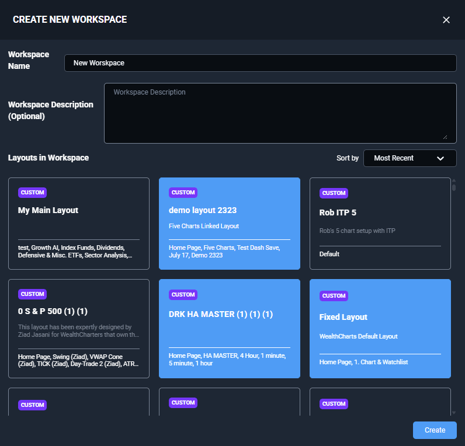Click the CUSTOM badge on Rob ITP 5
This screenshot has height=446, width=465.
(x=334, y=193)
